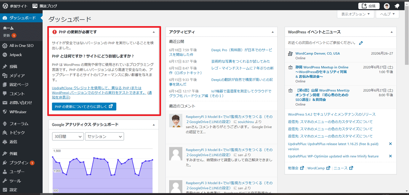Collapse the アクティビティ panel
This screenshot has width=409, height=195.
tap(273, 32)
